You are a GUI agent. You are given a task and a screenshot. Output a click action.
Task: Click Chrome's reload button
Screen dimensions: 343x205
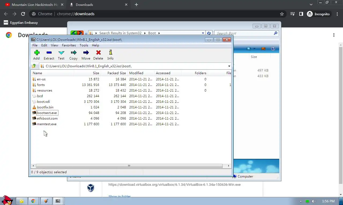[23, 14]
